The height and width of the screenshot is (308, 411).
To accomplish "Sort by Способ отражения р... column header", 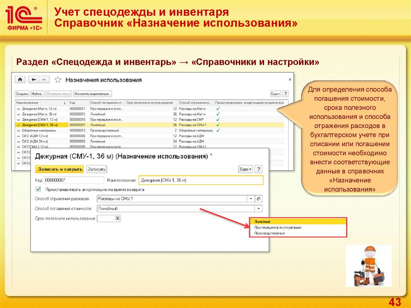I will [196, 103].
